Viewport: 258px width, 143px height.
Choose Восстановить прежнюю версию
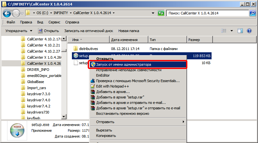[x=123, y=114]
